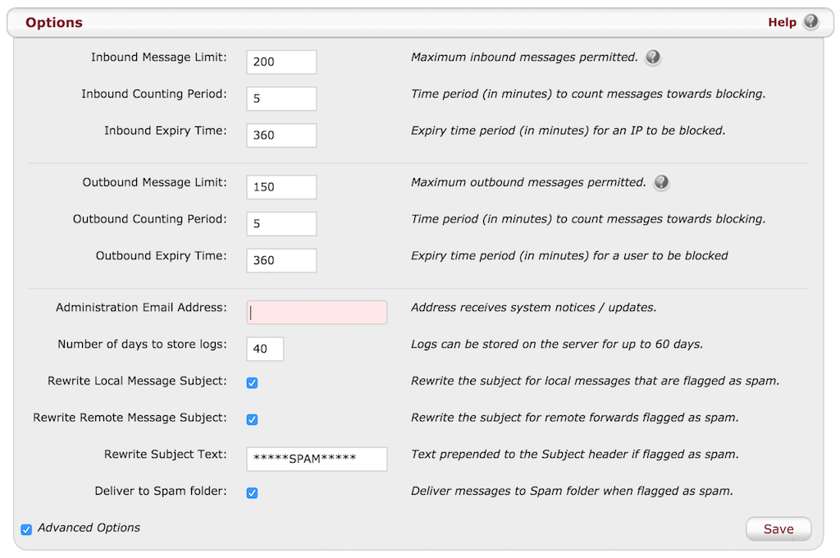
Task: Click the Advanced Options label text
Action: (x=89, y=528)
